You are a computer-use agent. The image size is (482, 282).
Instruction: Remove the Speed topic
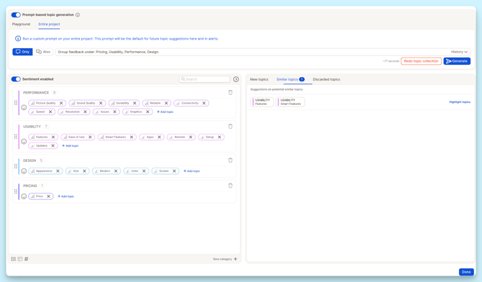(50, 112)
